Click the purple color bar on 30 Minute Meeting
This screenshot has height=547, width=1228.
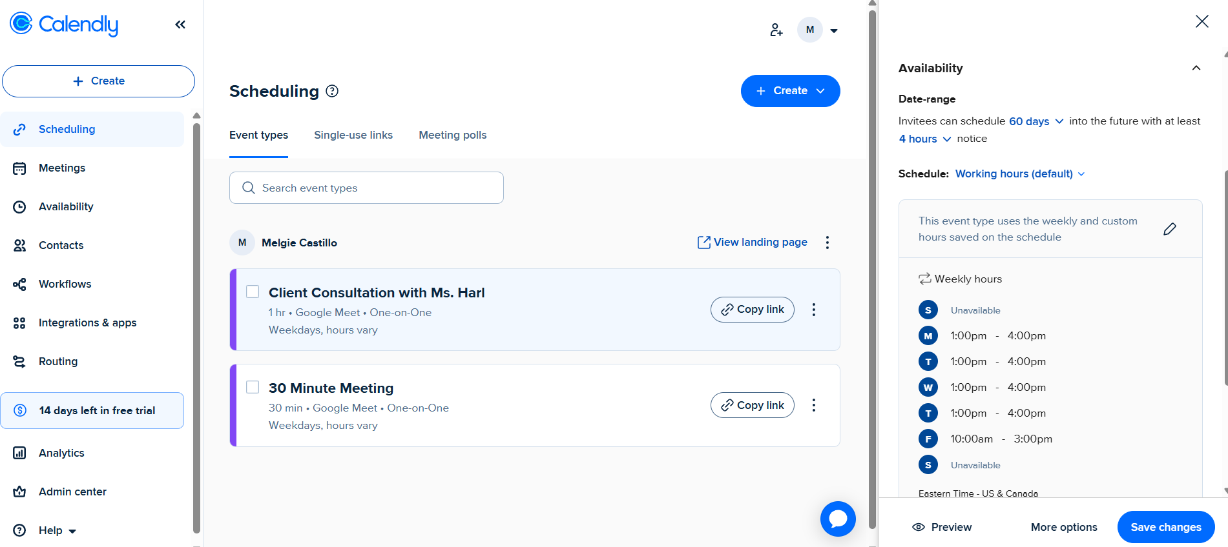[233, 405]
